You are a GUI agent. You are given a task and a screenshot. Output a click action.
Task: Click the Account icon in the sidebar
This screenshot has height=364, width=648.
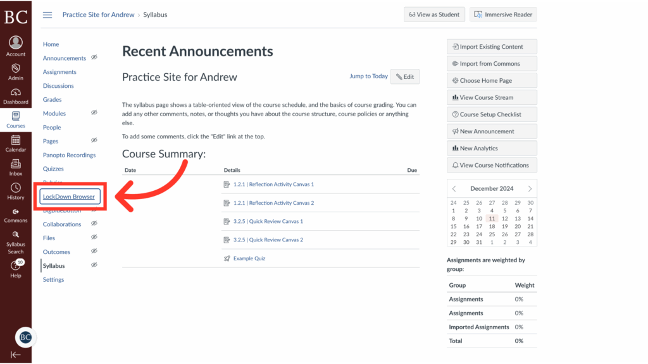(15, 44)
